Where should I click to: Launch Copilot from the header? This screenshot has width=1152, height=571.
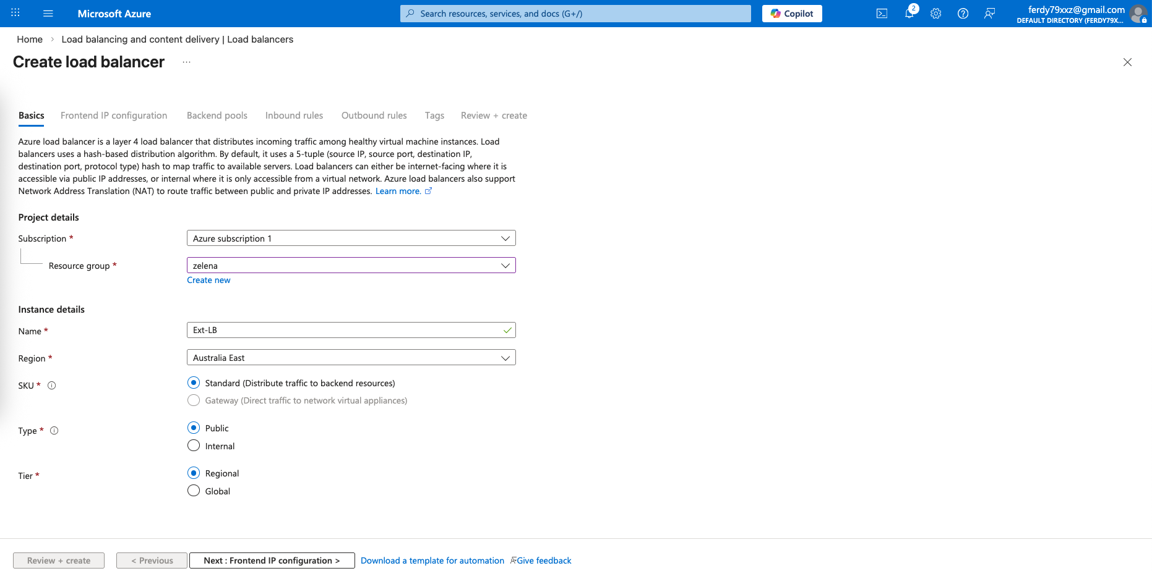coord(792,14)
